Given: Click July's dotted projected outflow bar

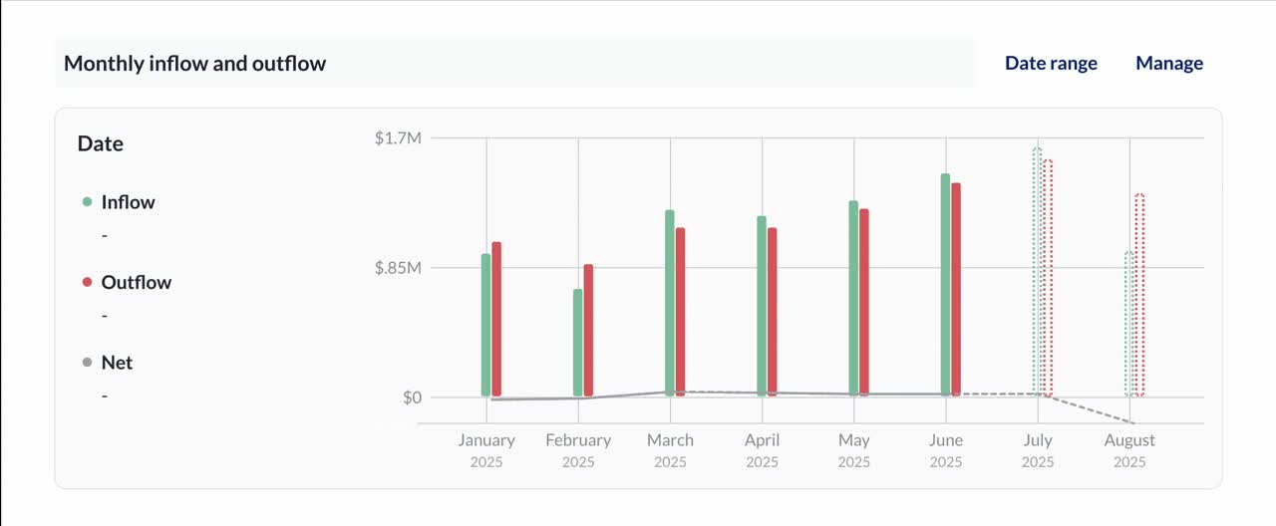Looking at the screenshot, I should (1048, 279).
